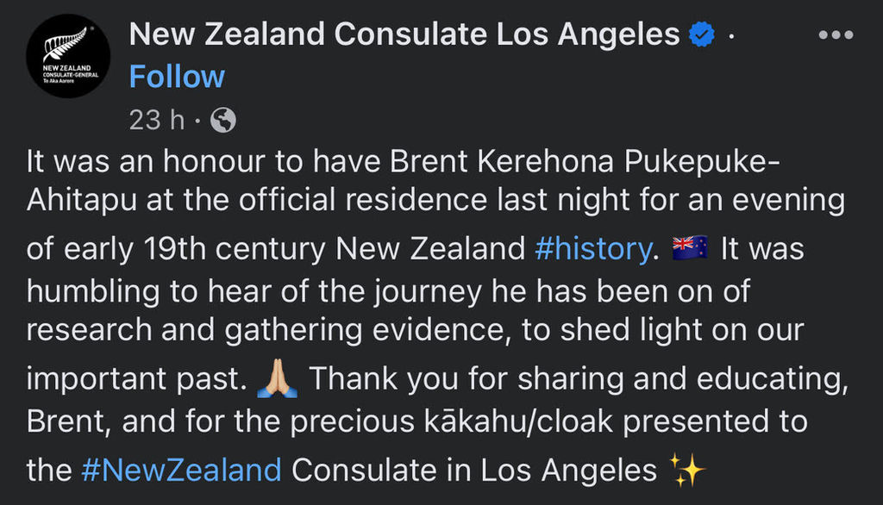Click the word Brent Kerehona Pukepuke-Ahitapu
This screenshot has height=505, width=883.
click(x=517, y=161)
